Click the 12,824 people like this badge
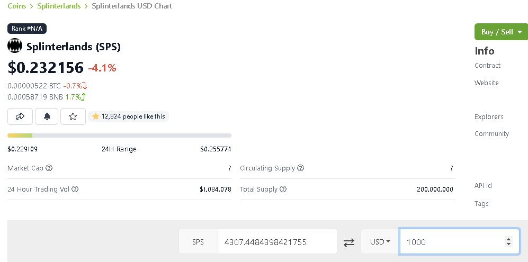This screenshot has width=528, height=262. tap(128, 116)
